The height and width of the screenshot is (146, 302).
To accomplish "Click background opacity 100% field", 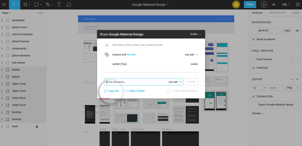I will [288, 31].
